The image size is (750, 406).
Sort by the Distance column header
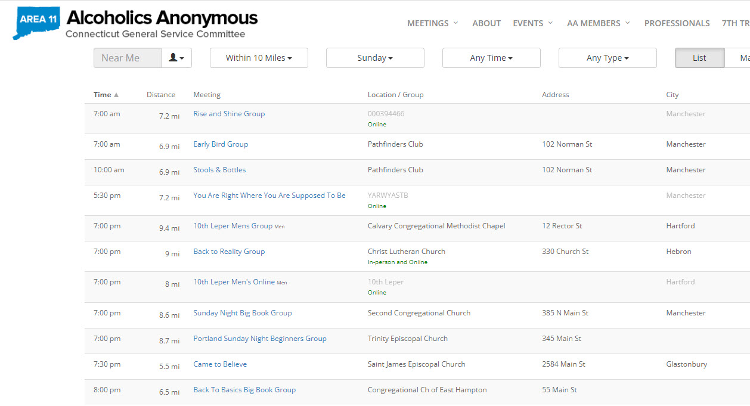click(161, 95)
